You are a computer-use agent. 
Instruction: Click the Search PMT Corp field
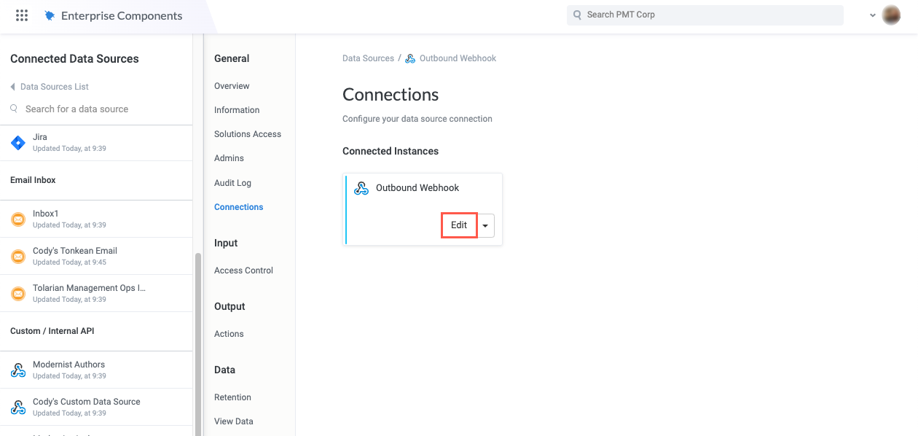tap(705, 15)
